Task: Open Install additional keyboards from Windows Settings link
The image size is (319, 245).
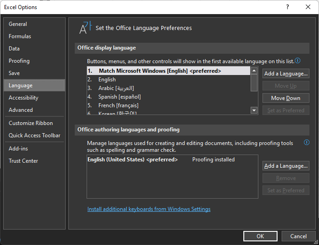Action: tap(149, 209)
